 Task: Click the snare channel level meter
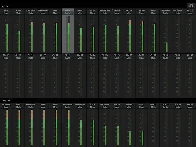[x=19, y=34]
